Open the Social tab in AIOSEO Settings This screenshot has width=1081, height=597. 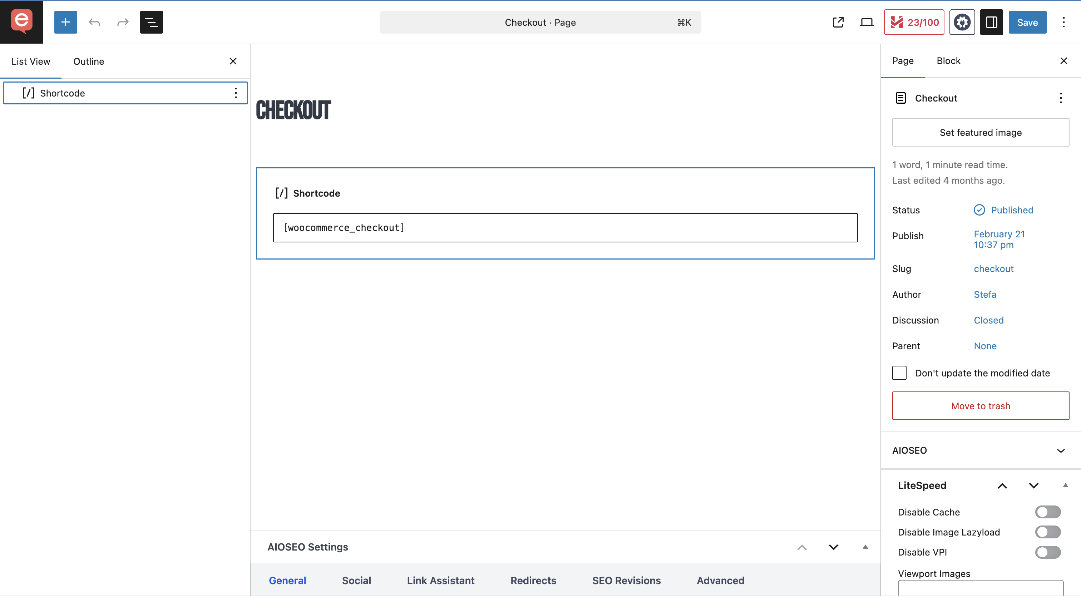pos(356,581)
